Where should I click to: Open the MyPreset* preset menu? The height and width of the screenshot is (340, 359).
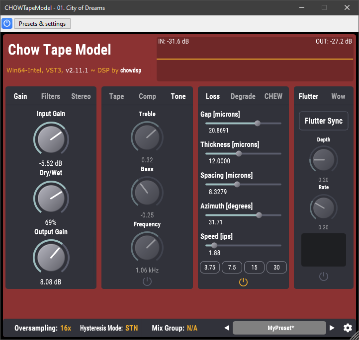click(279, 328)
